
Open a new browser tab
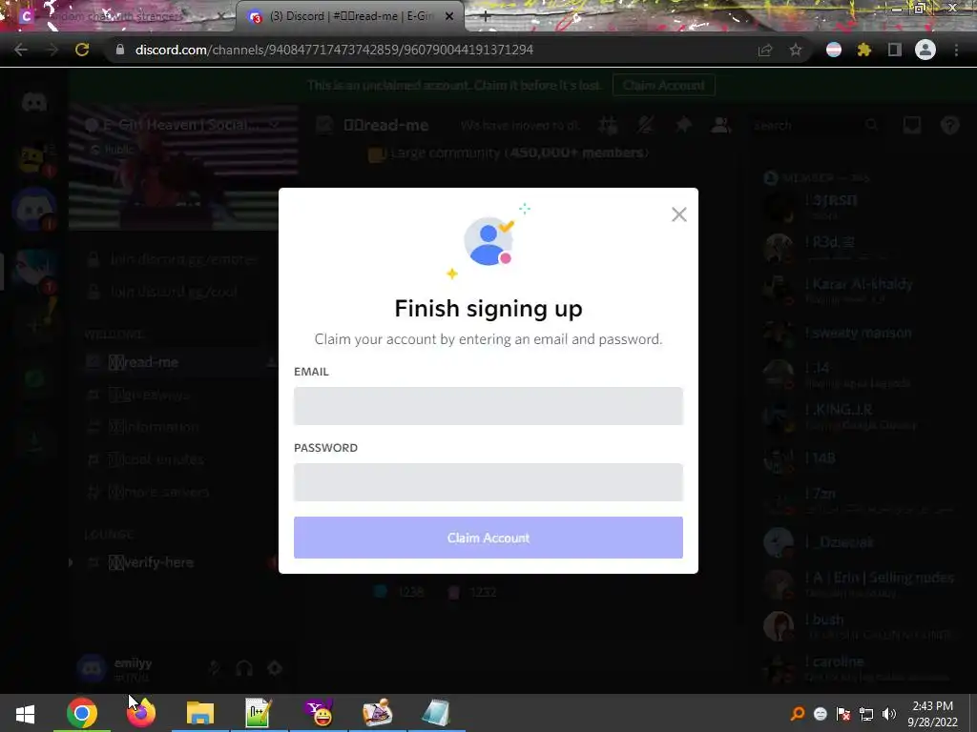(x=486, y=16)
